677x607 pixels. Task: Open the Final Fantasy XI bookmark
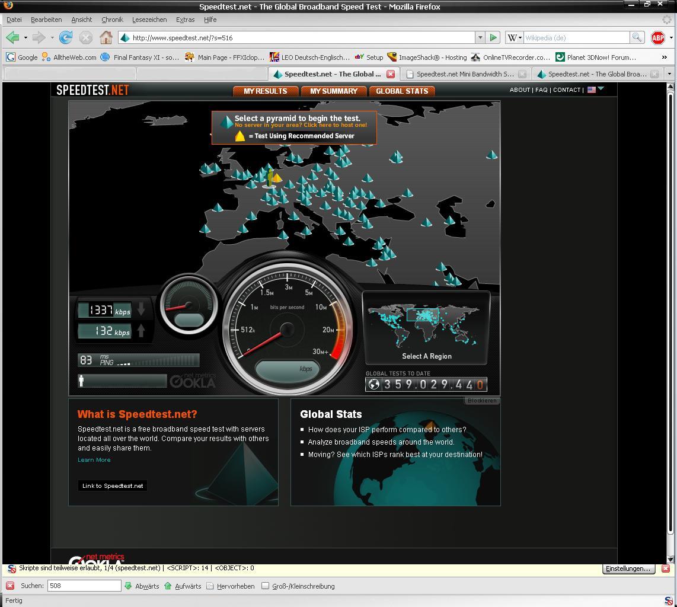point(140,57)
